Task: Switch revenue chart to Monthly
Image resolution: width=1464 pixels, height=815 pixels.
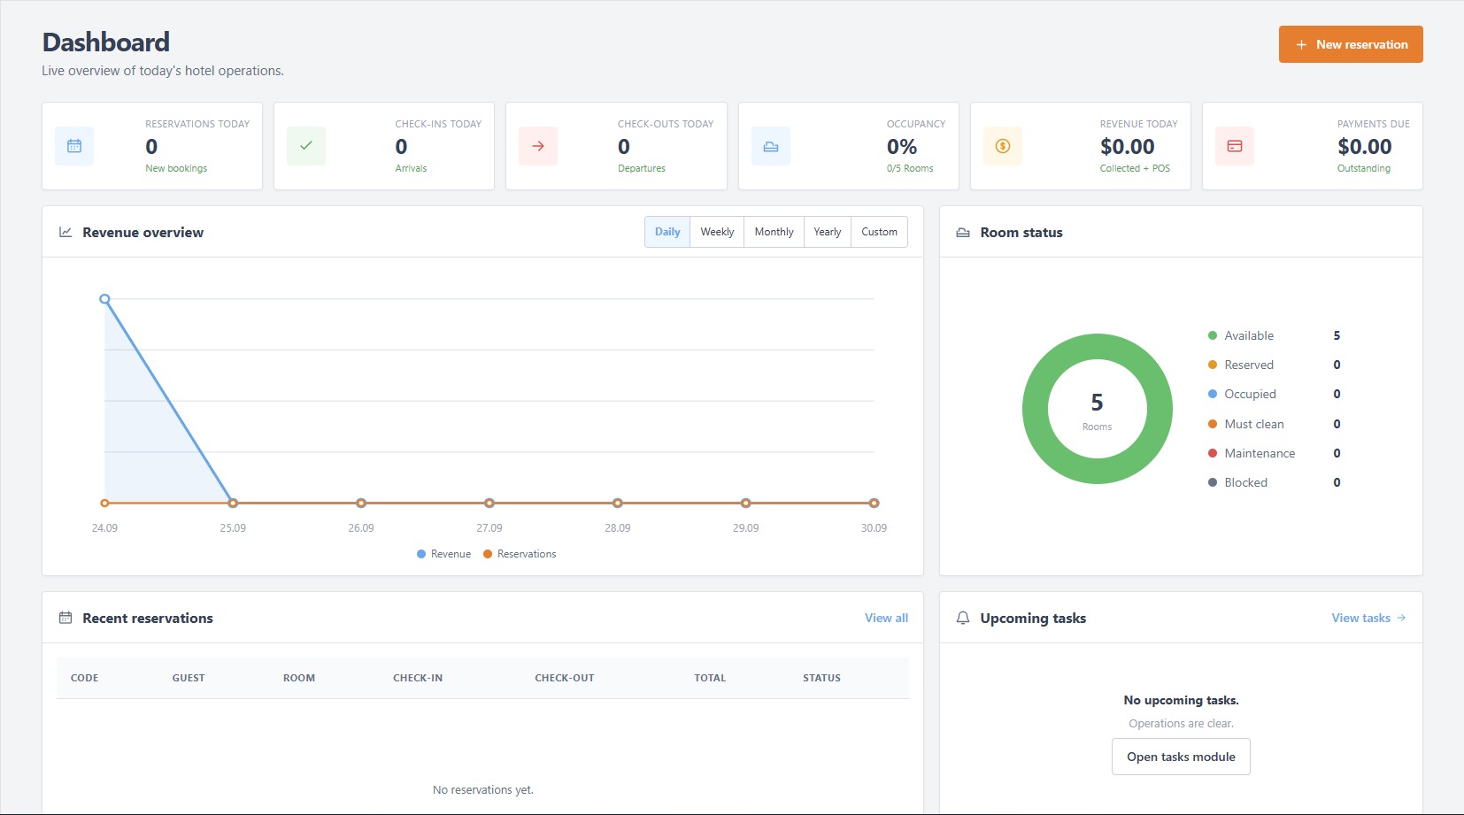Action: point(774,232)
